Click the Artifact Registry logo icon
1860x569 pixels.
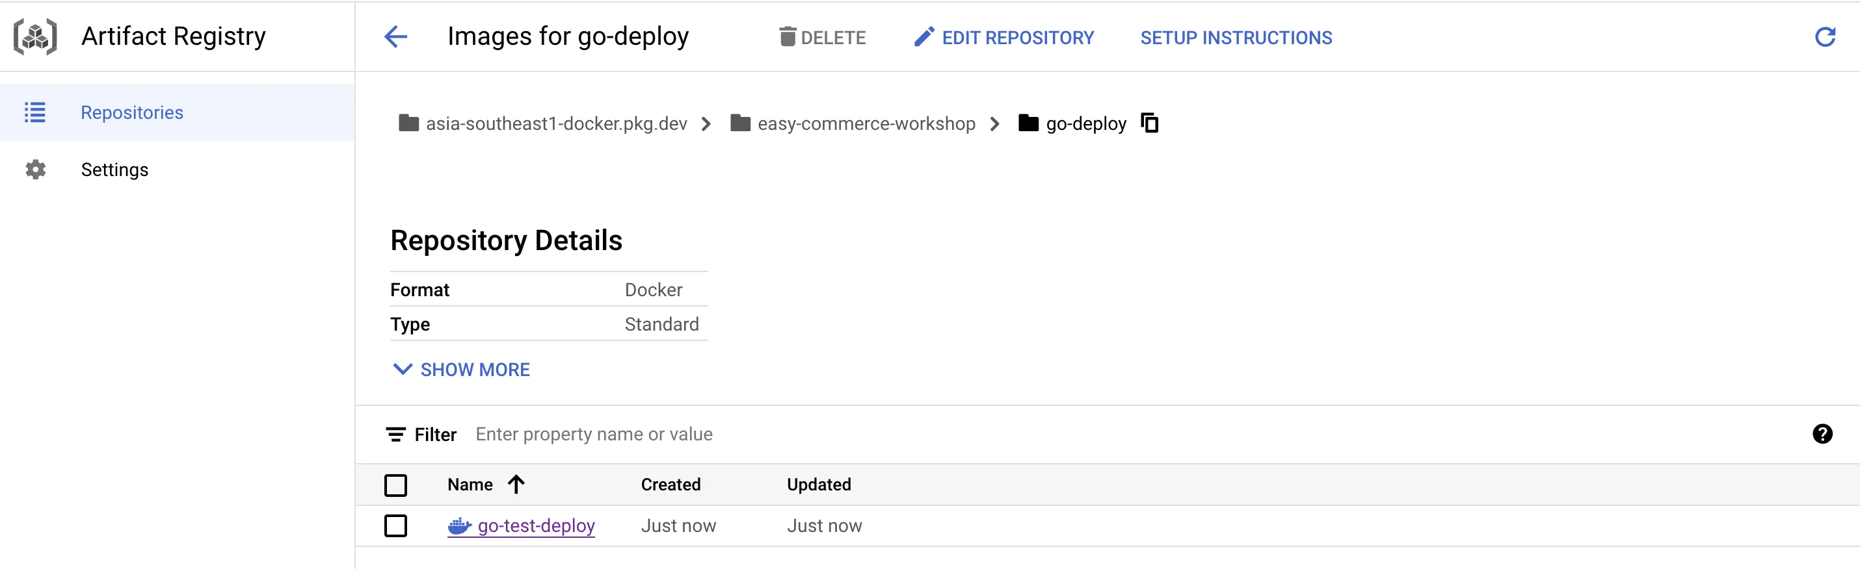[x=35, y=36]
